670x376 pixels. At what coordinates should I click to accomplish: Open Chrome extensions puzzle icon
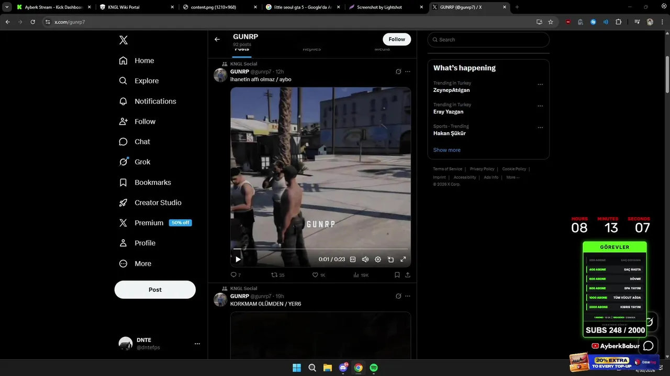pos(618,22)
